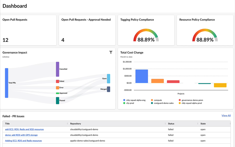The height and width of the screenshot is (147, 235).
Task: Toggle cfp-prod legend entry
Action: click(x=128, y=103)
